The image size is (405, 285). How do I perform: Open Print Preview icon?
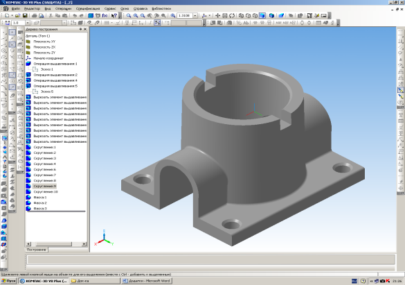[41, 15]
